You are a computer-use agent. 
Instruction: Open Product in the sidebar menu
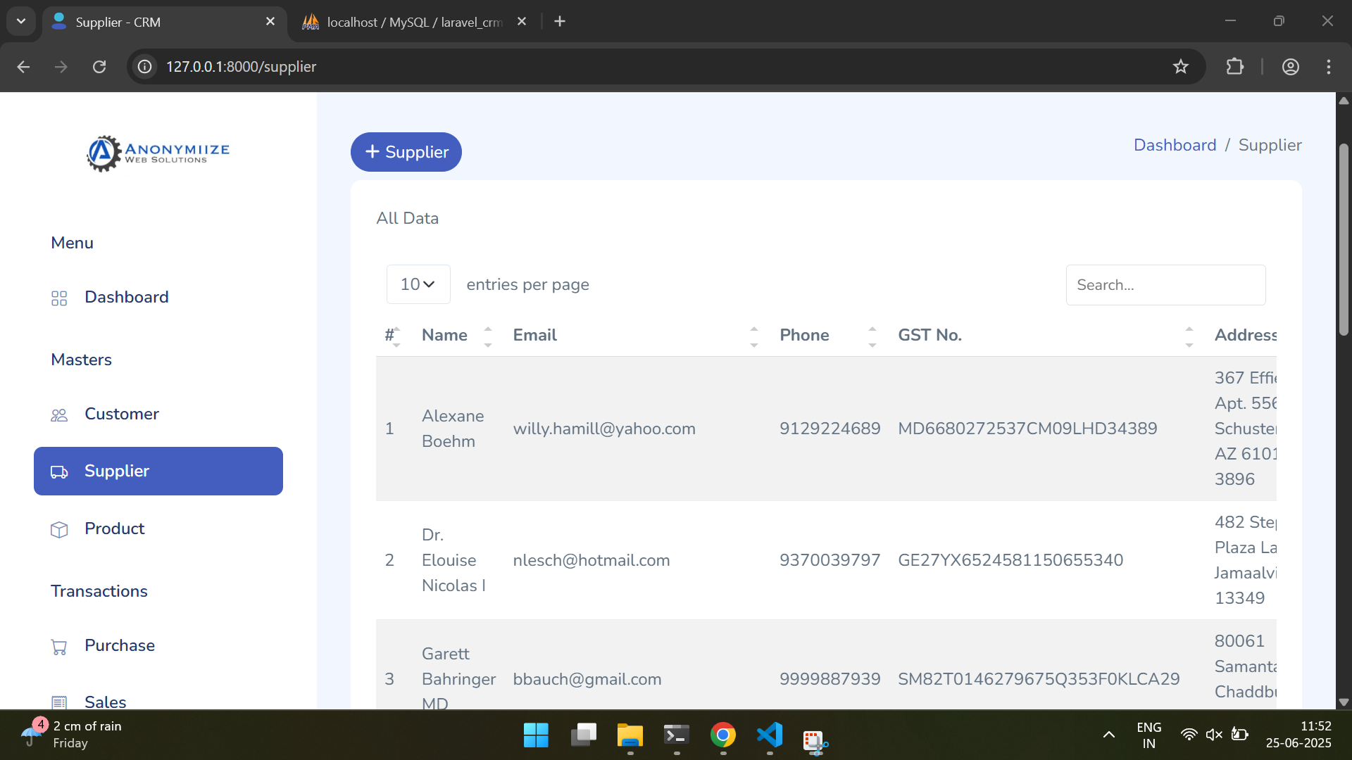coord(115,529)
